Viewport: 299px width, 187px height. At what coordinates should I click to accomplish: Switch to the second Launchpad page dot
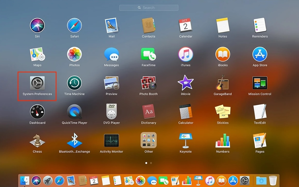tap(151, 163)
